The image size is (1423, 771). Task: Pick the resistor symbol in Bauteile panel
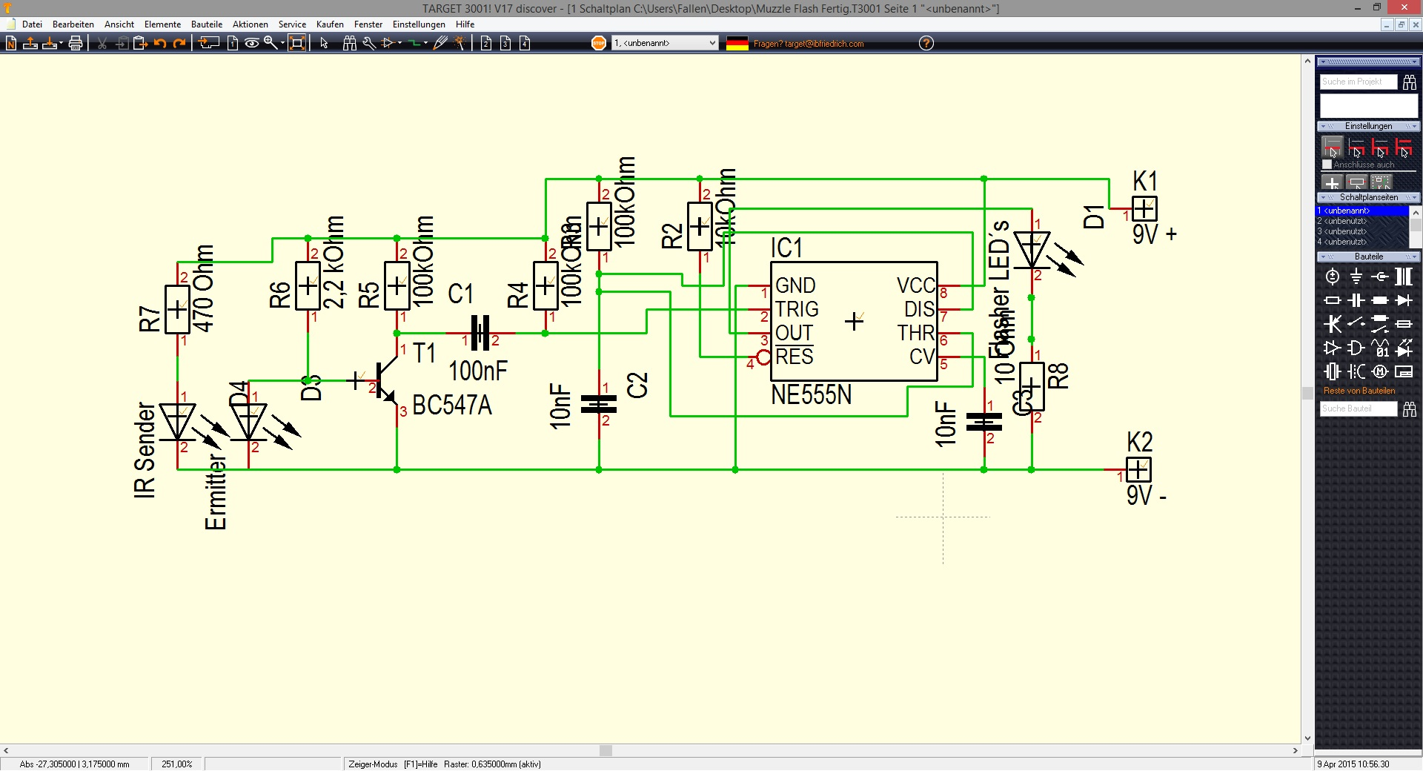click(x=1333, y=301)
